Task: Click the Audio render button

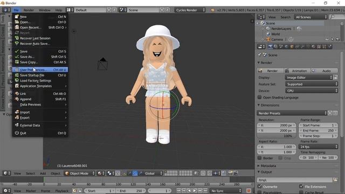Action: [325, 71]
